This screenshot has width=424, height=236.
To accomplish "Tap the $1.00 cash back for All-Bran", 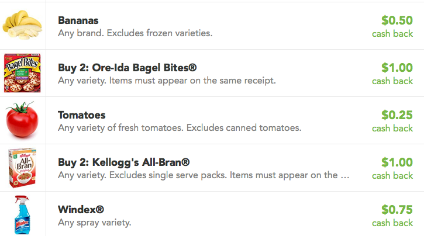I will [x=392, y=169].
